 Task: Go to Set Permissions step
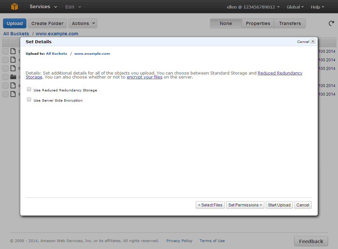(x=245, y=205)
